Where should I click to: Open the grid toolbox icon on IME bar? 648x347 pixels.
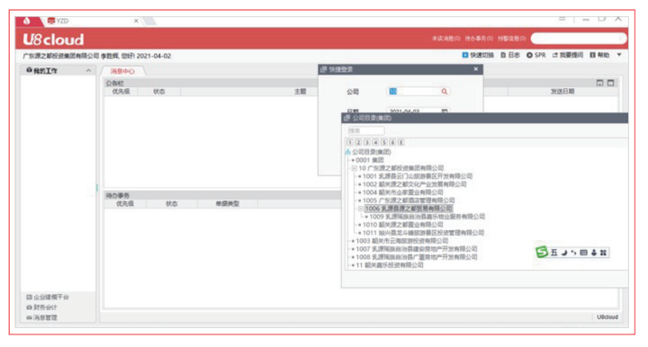(x=603, y=253)
